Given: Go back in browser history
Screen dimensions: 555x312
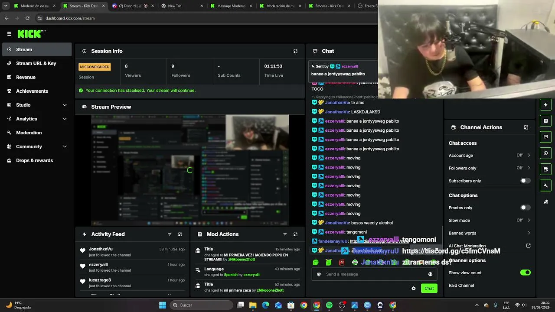Looking at the screenshot, I should coord(7,18).
